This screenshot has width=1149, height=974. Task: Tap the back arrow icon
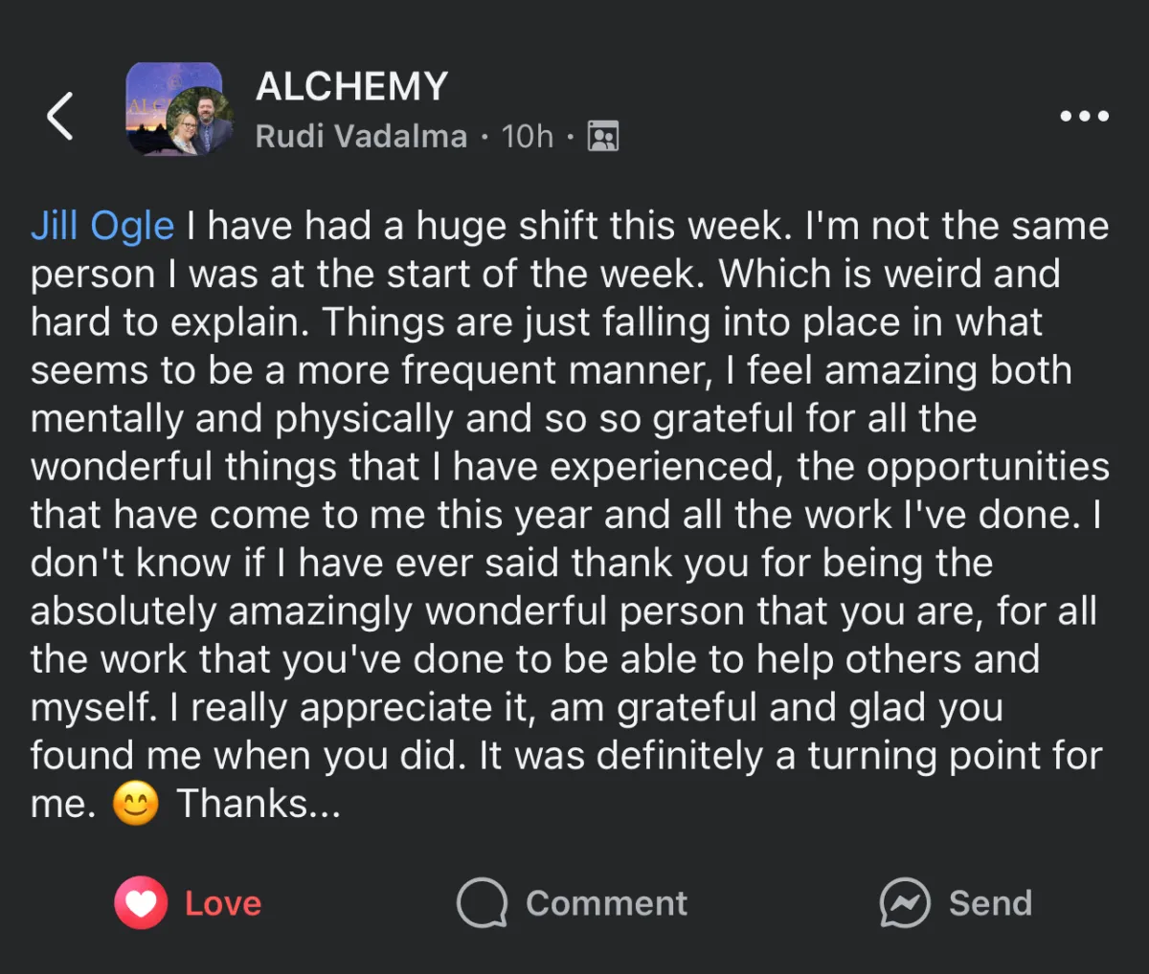click(59, 116)
